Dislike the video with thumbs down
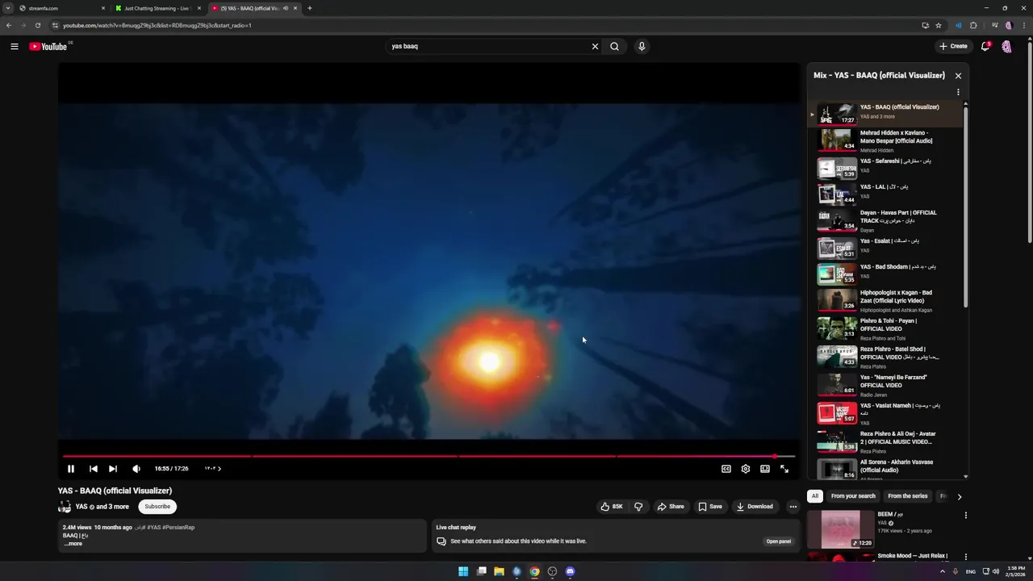 pyautogui.click(x=638, y=507)
